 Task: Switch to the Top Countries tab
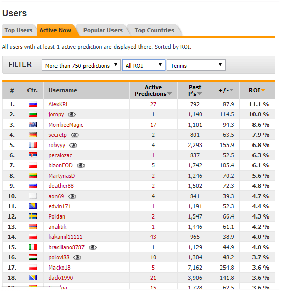154,30
